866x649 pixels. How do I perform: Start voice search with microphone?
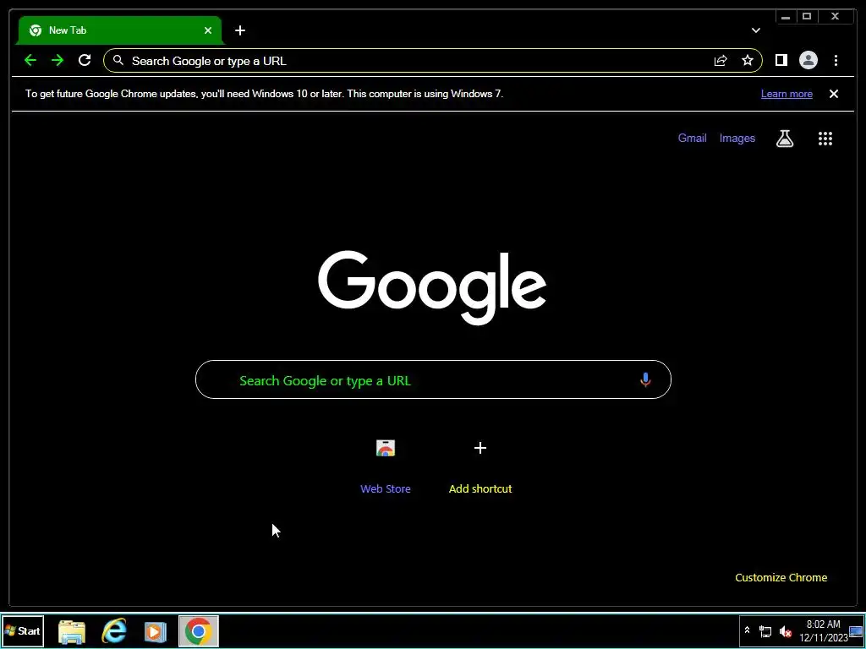645,379
